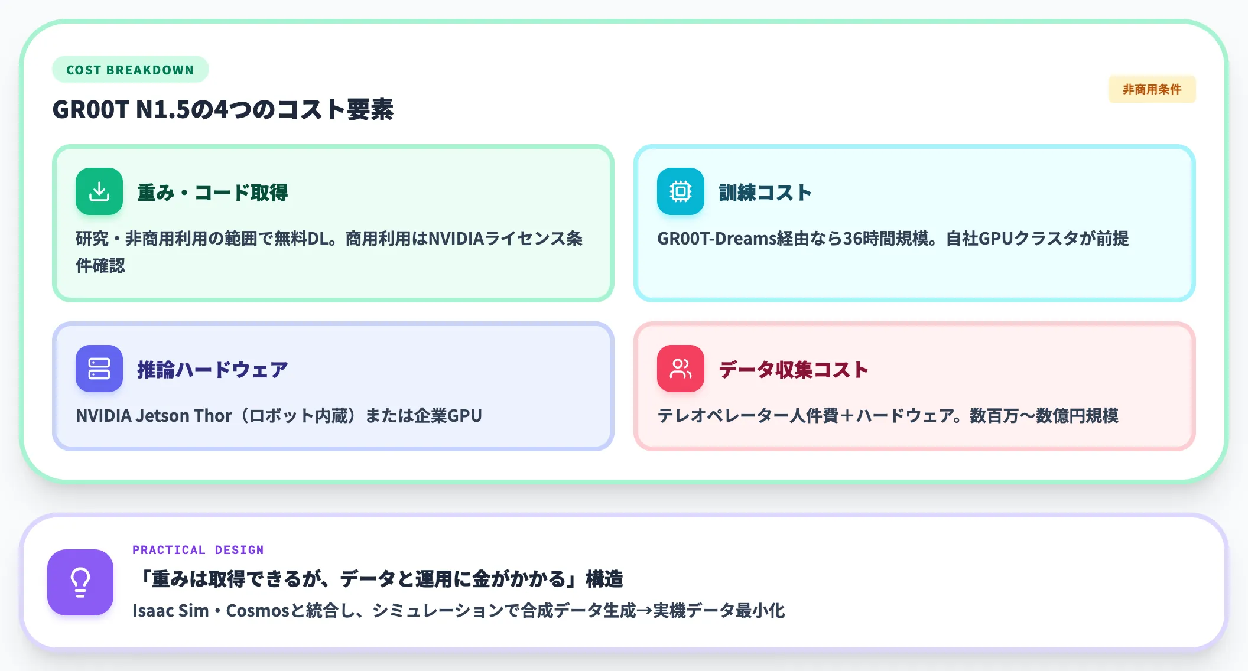Select the 訓練コスト card heading
This screenshot has height=671, width=1248.
(765, 193)
